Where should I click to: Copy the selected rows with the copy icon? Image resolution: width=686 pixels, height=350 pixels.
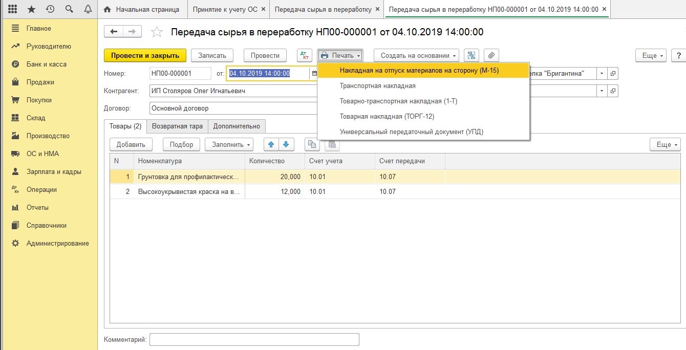click(312, 144)
